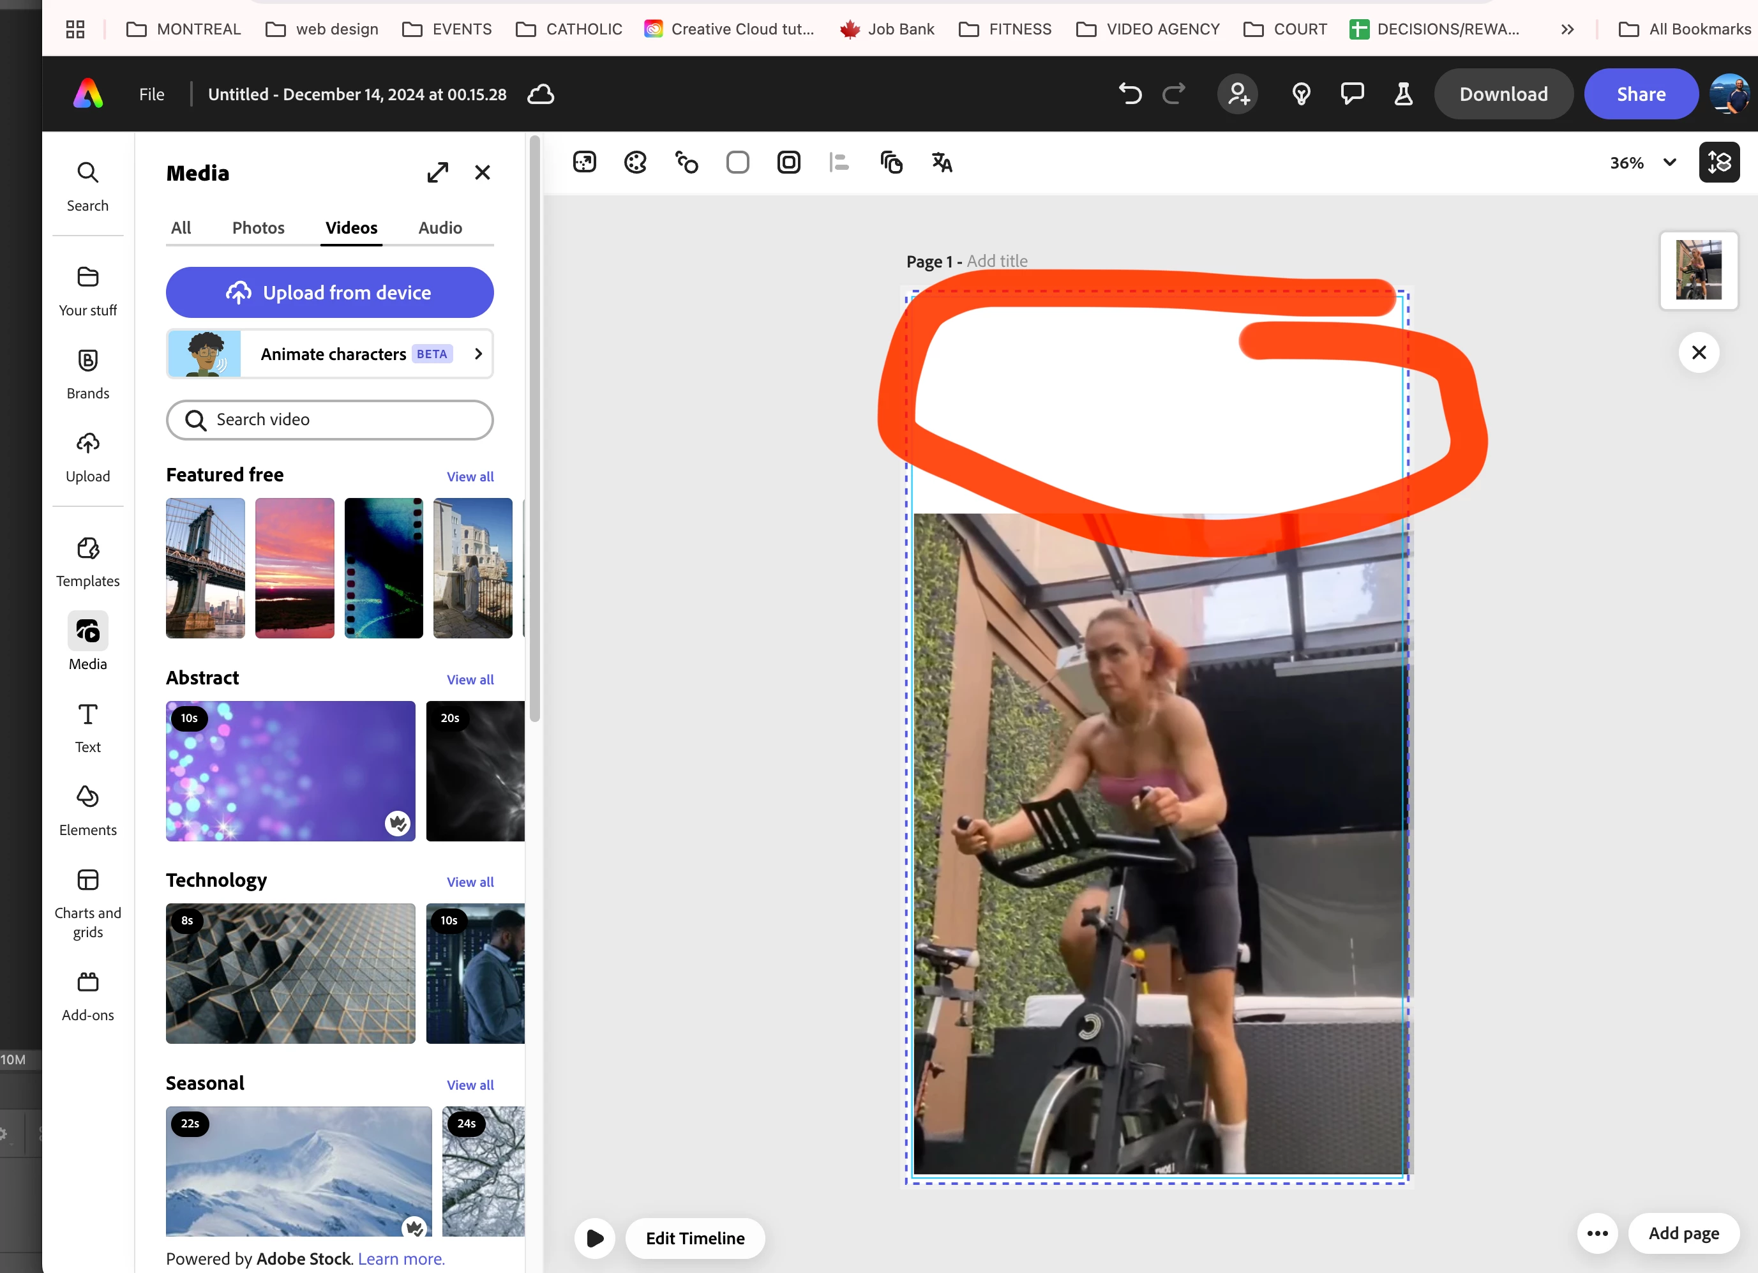
Task: View all Abstract videos
Action: (x=470, y=679)
